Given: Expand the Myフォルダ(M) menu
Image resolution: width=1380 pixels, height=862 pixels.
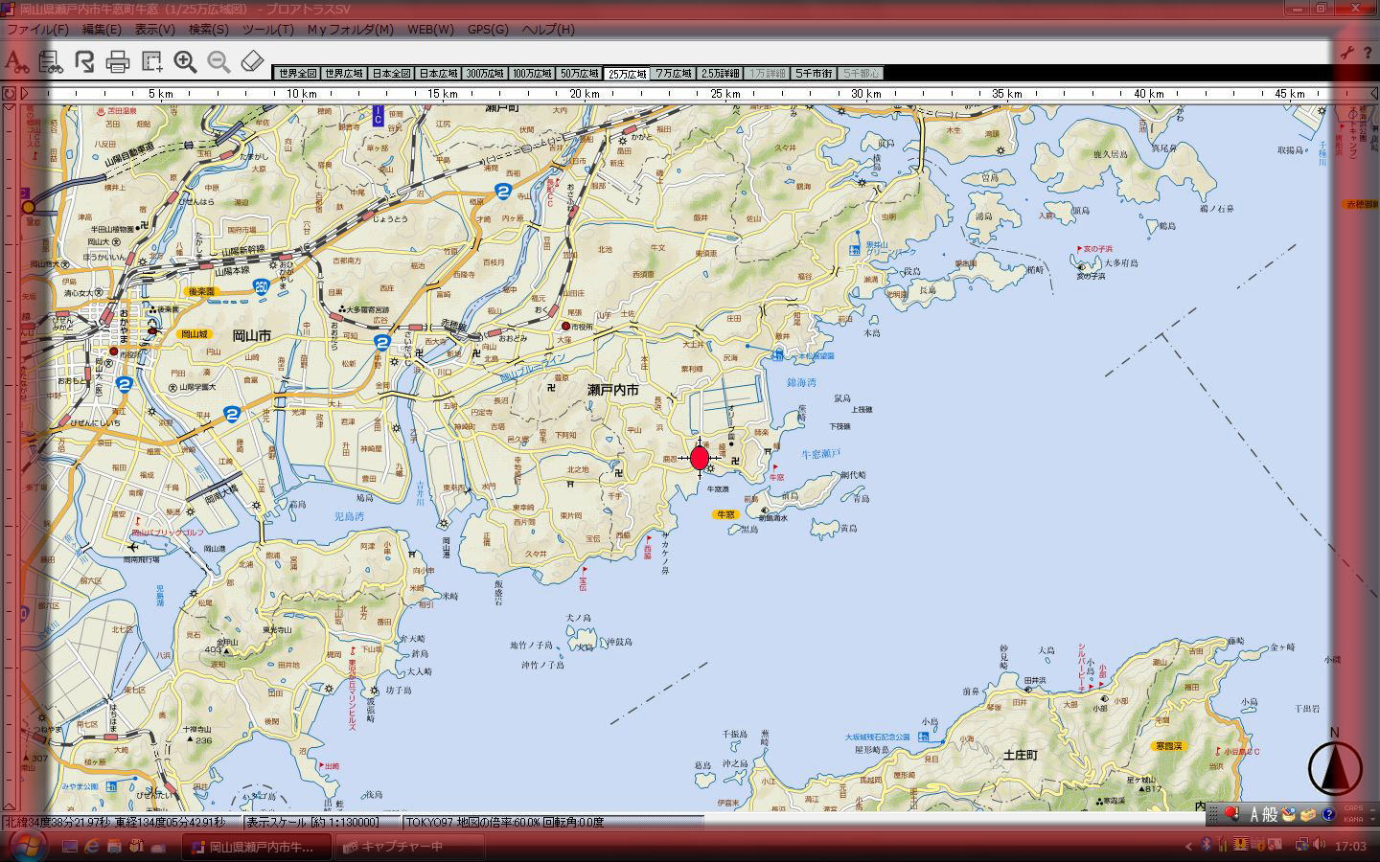Looking at the screenshot, I should tap(350, 30).
